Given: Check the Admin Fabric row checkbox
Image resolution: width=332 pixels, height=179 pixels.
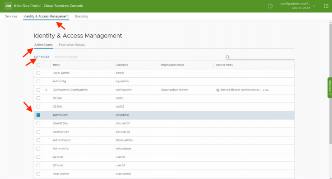Looking at the screenshot, I should point(38,140).
